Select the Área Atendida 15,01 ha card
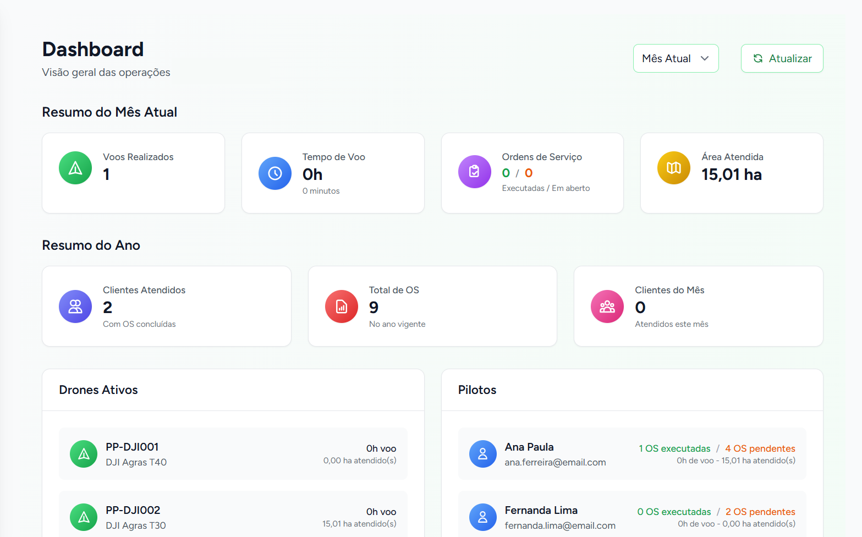This screenshot has width=862, height=537. click(x=731, y=173)
